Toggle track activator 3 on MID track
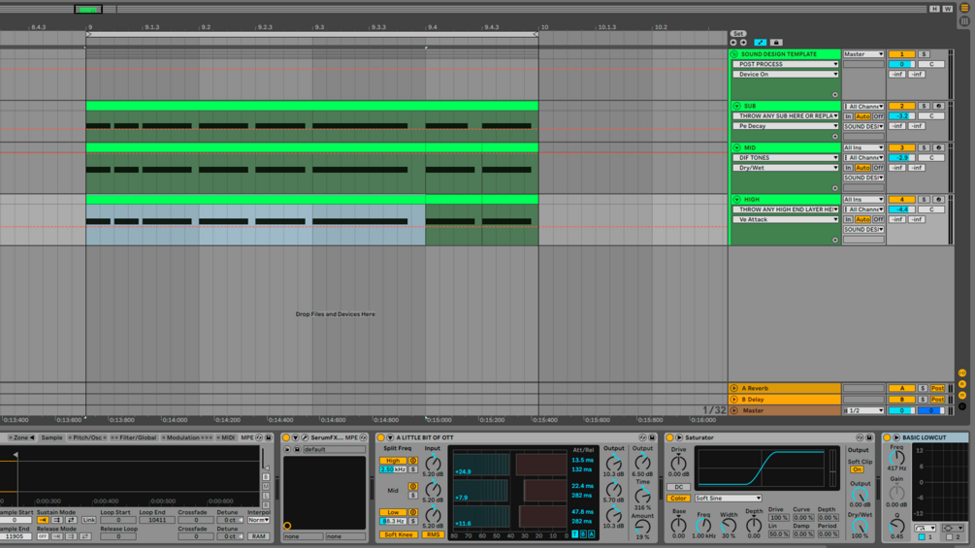 [x=901, y=147]
